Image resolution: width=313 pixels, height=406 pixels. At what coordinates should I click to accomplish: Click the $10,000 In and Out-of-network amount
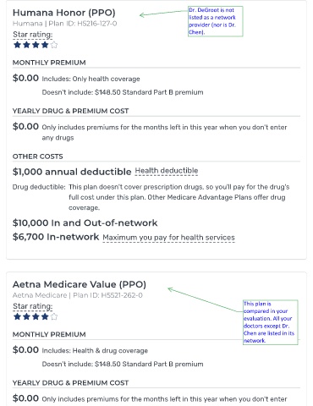tap(85, 222)
